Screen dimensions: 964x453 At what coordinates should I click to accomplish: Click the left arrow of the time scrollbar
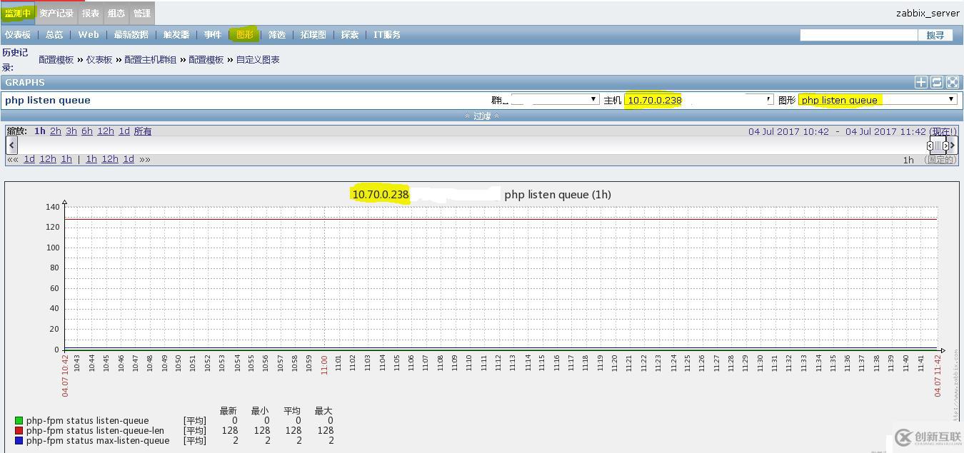tap(11, 145)
